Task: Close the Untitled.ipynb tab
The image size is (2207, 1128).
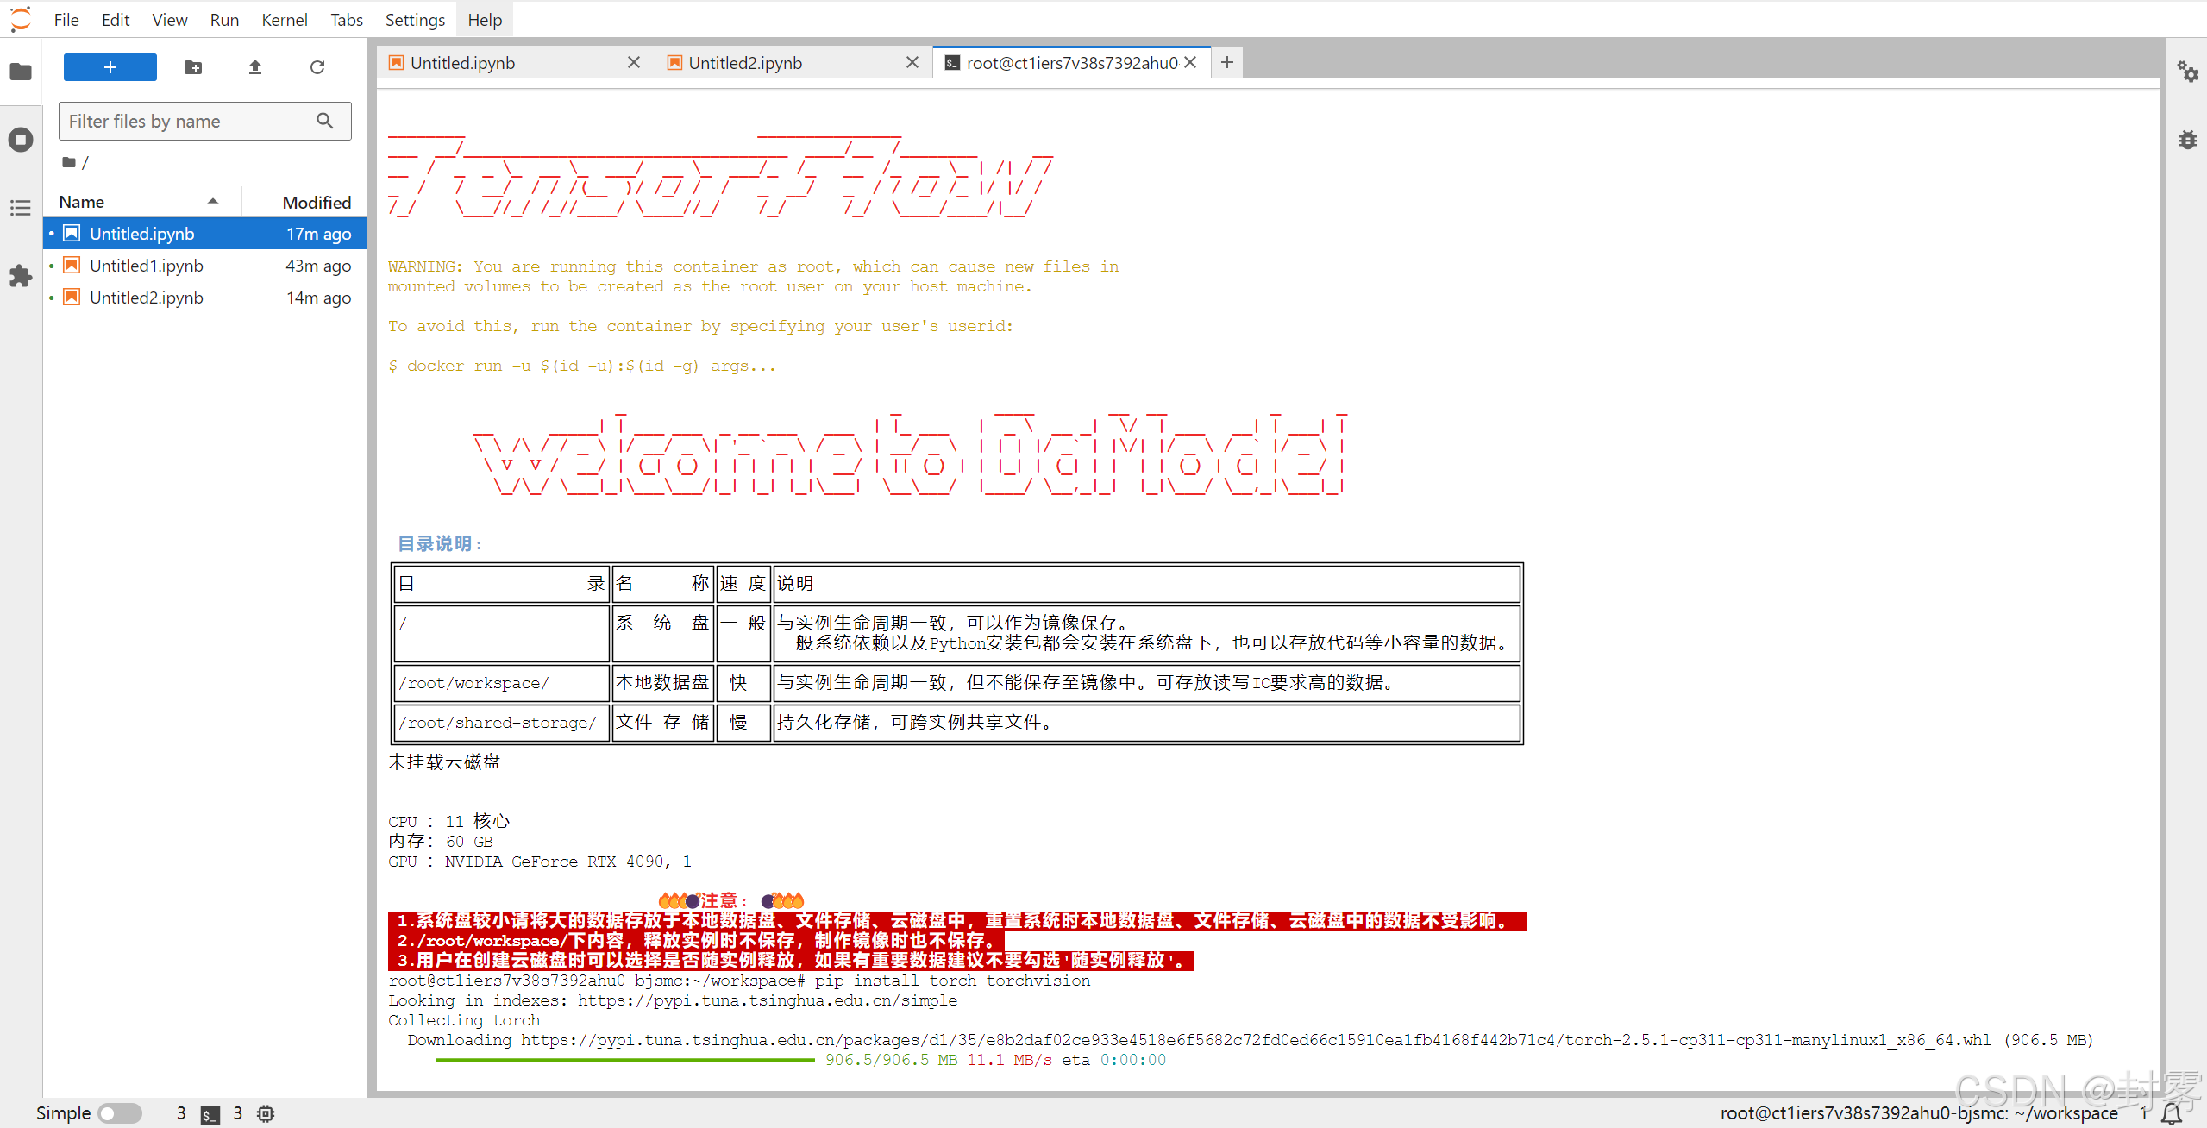Action: (634, 62)
